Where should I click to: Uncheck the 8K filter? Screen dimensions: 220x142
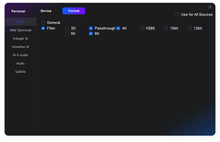point(91,33)
